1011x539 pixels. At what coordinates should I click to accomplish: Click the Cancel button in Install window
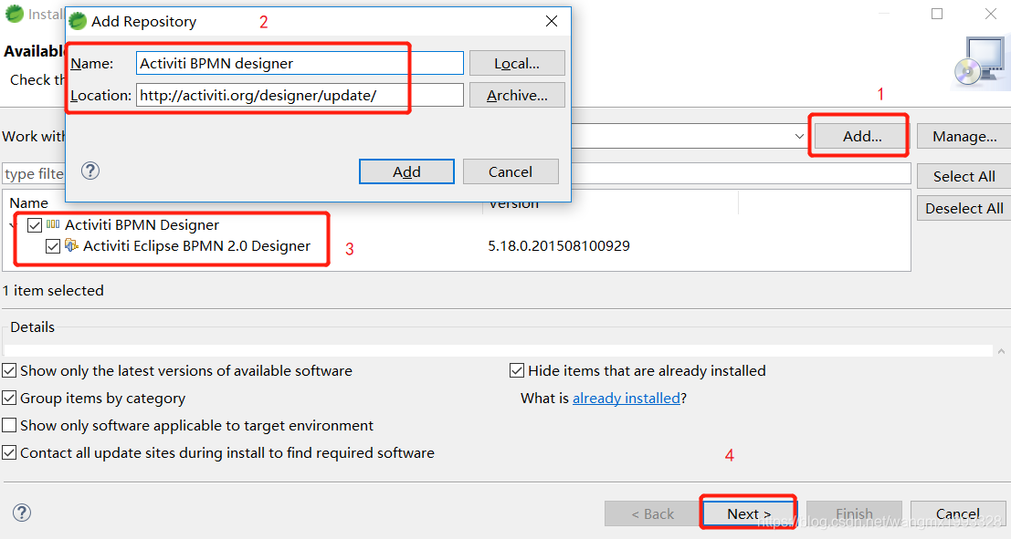tap(957, 513)
